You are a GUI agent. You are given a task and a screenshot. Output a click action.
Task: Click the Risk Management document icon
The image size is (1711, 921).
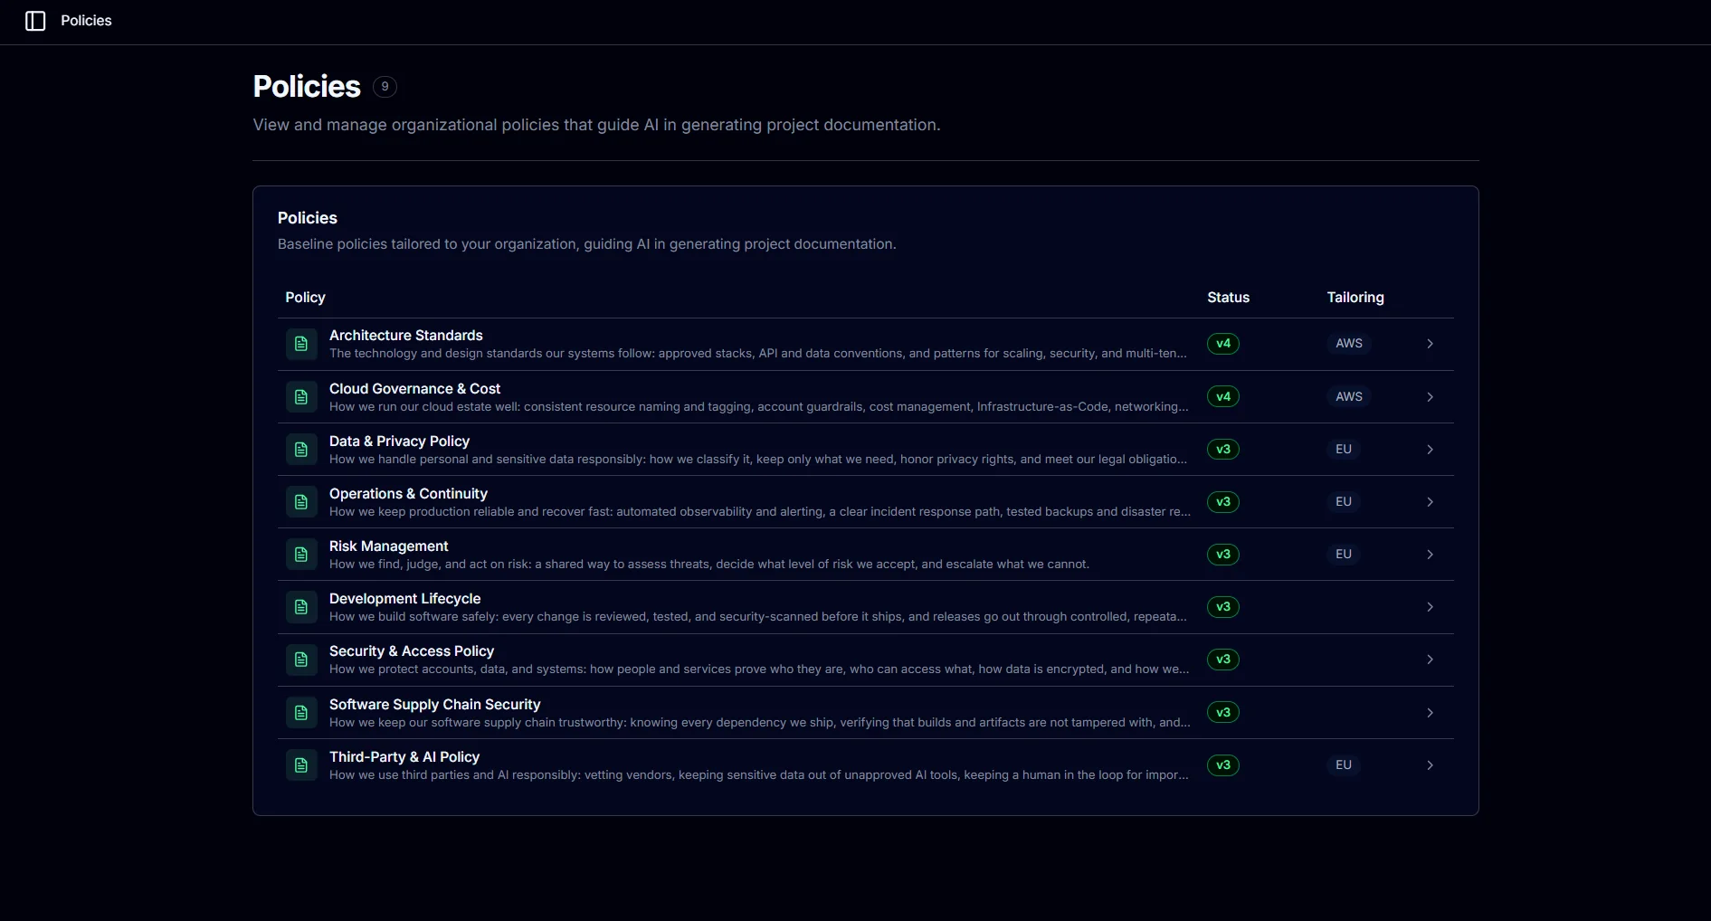coord(301,555)
